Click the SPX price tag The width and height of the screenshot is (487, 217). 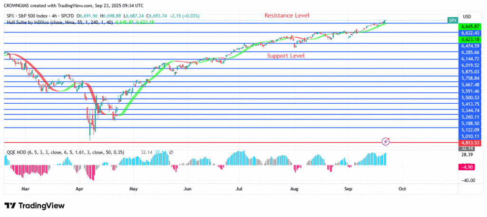point(452,20)
